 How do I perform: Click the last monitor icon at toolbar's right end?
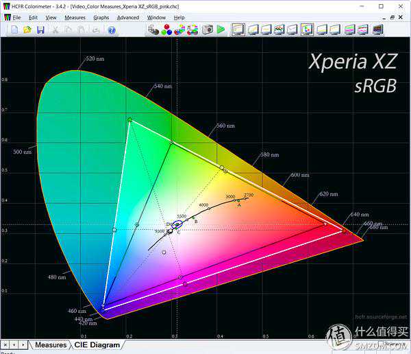pos(378,30)
